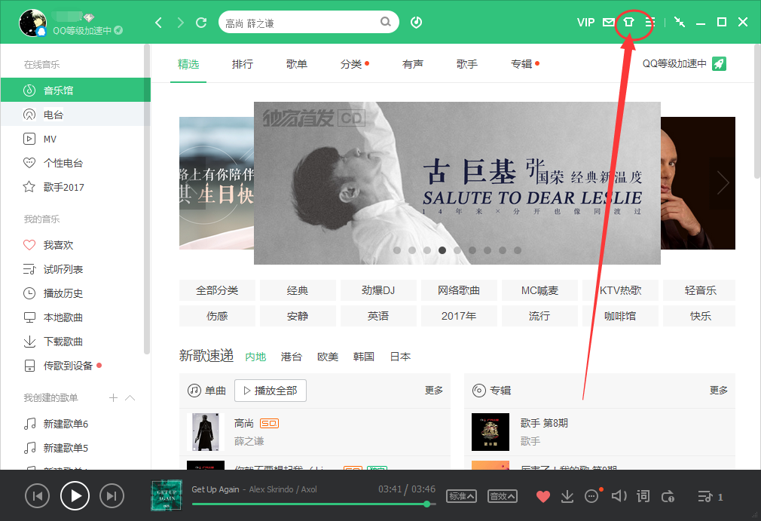This screenshot has width=761, height=521.
Task: Open the skin theme selector shirt icon
Action: pos(628,22)
